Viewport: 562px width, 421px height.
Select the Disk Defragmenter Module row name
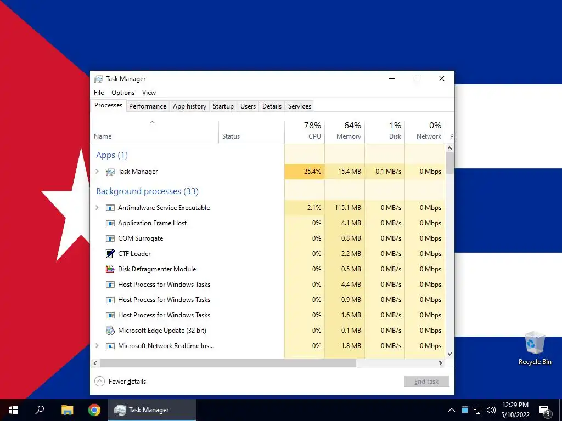click(157, 269)
